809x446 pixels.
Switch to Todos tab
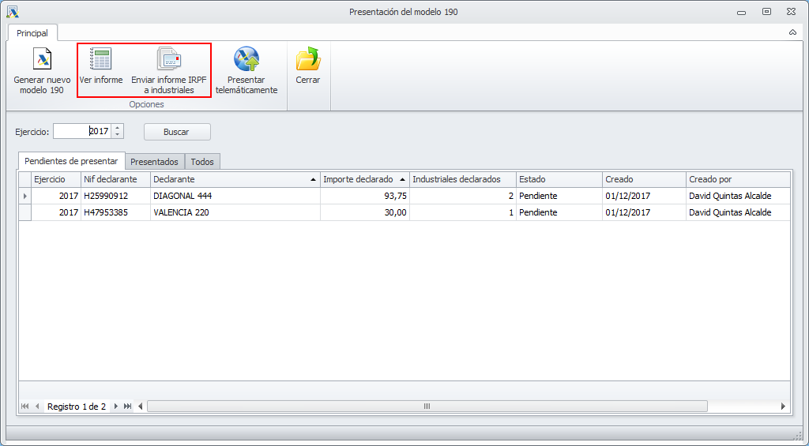202,161
